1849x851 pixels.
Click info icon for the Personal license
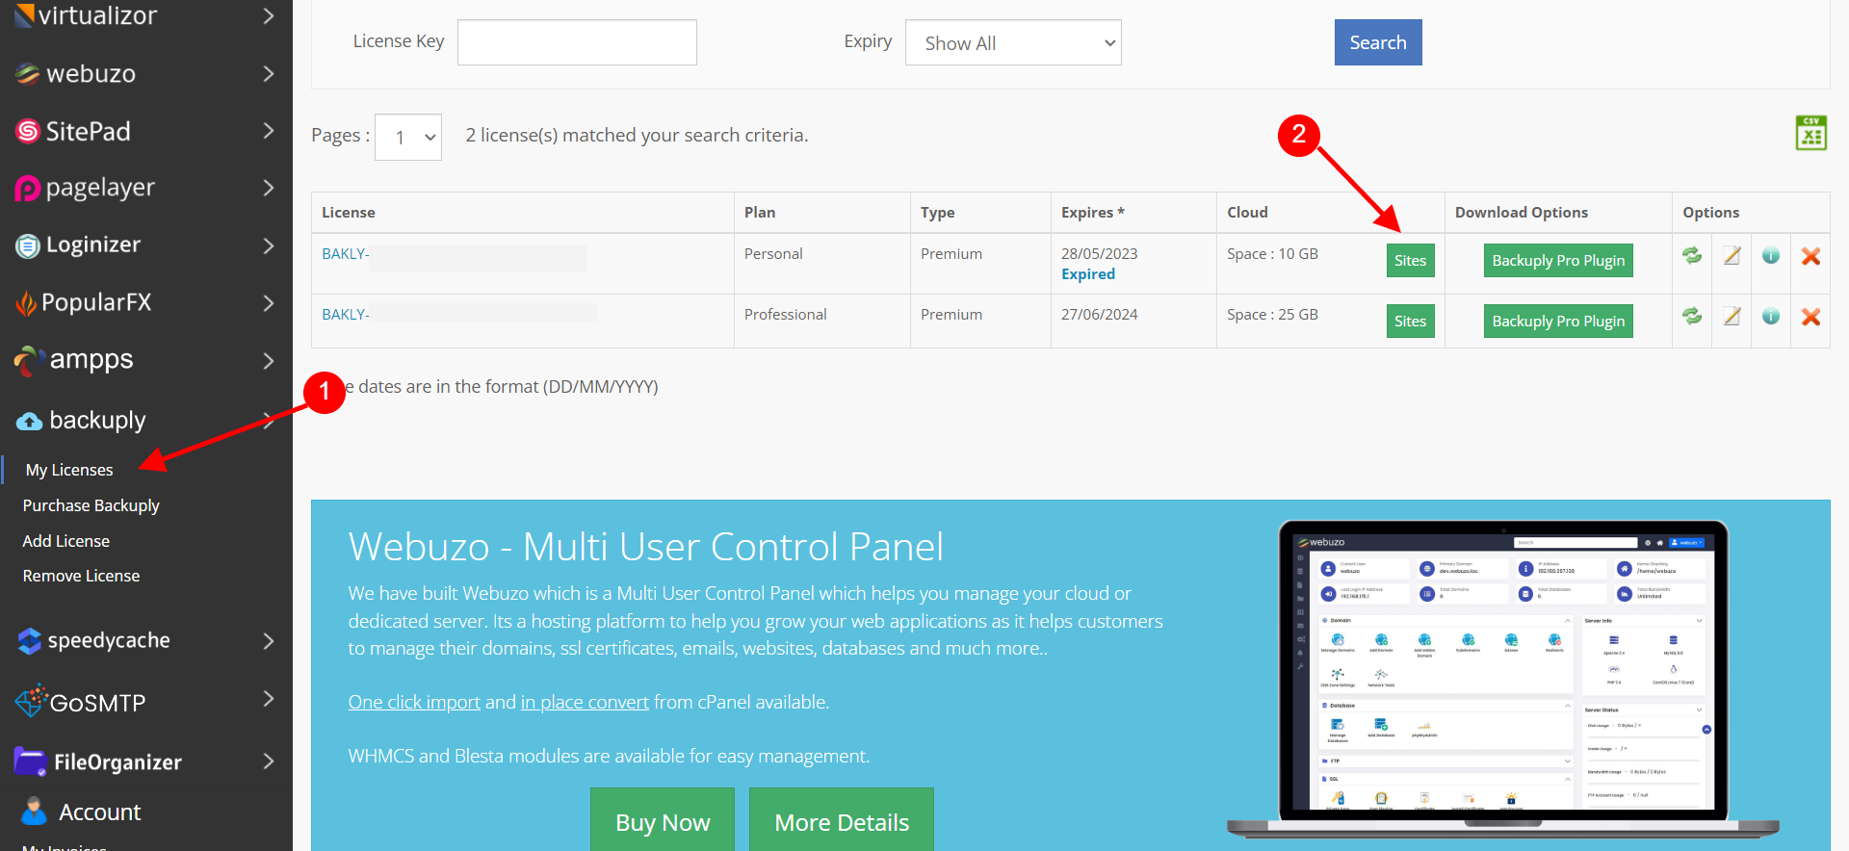(x=1771, y=255)
